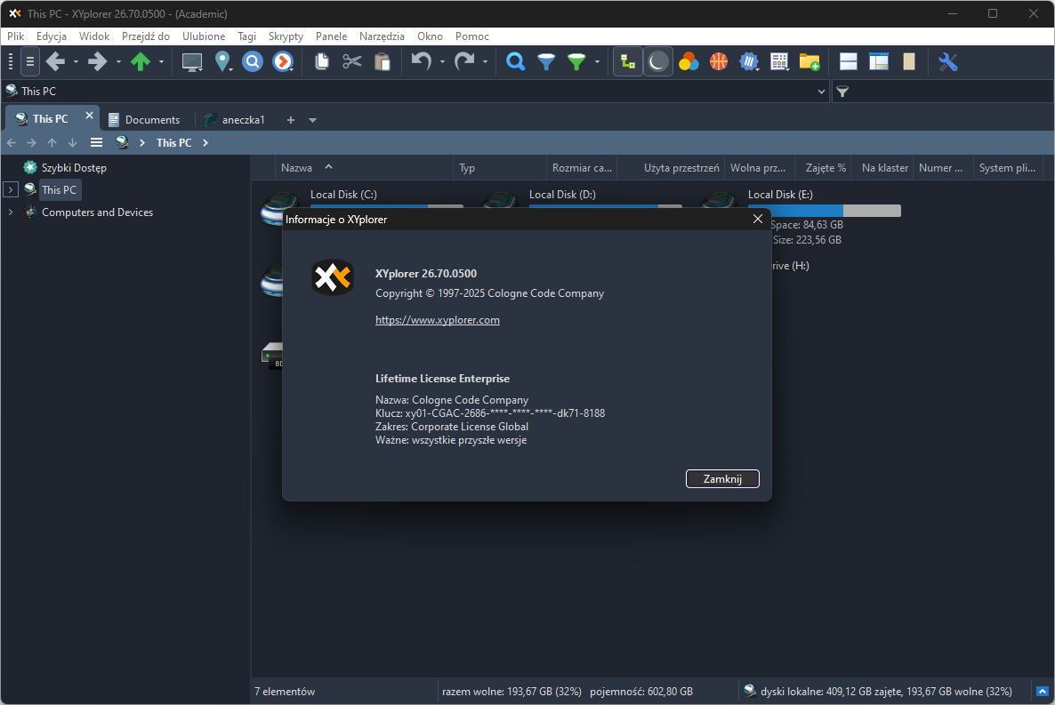Click the Local Disk (D:) usage bar
1055x705 pixels.
(606, 206)
